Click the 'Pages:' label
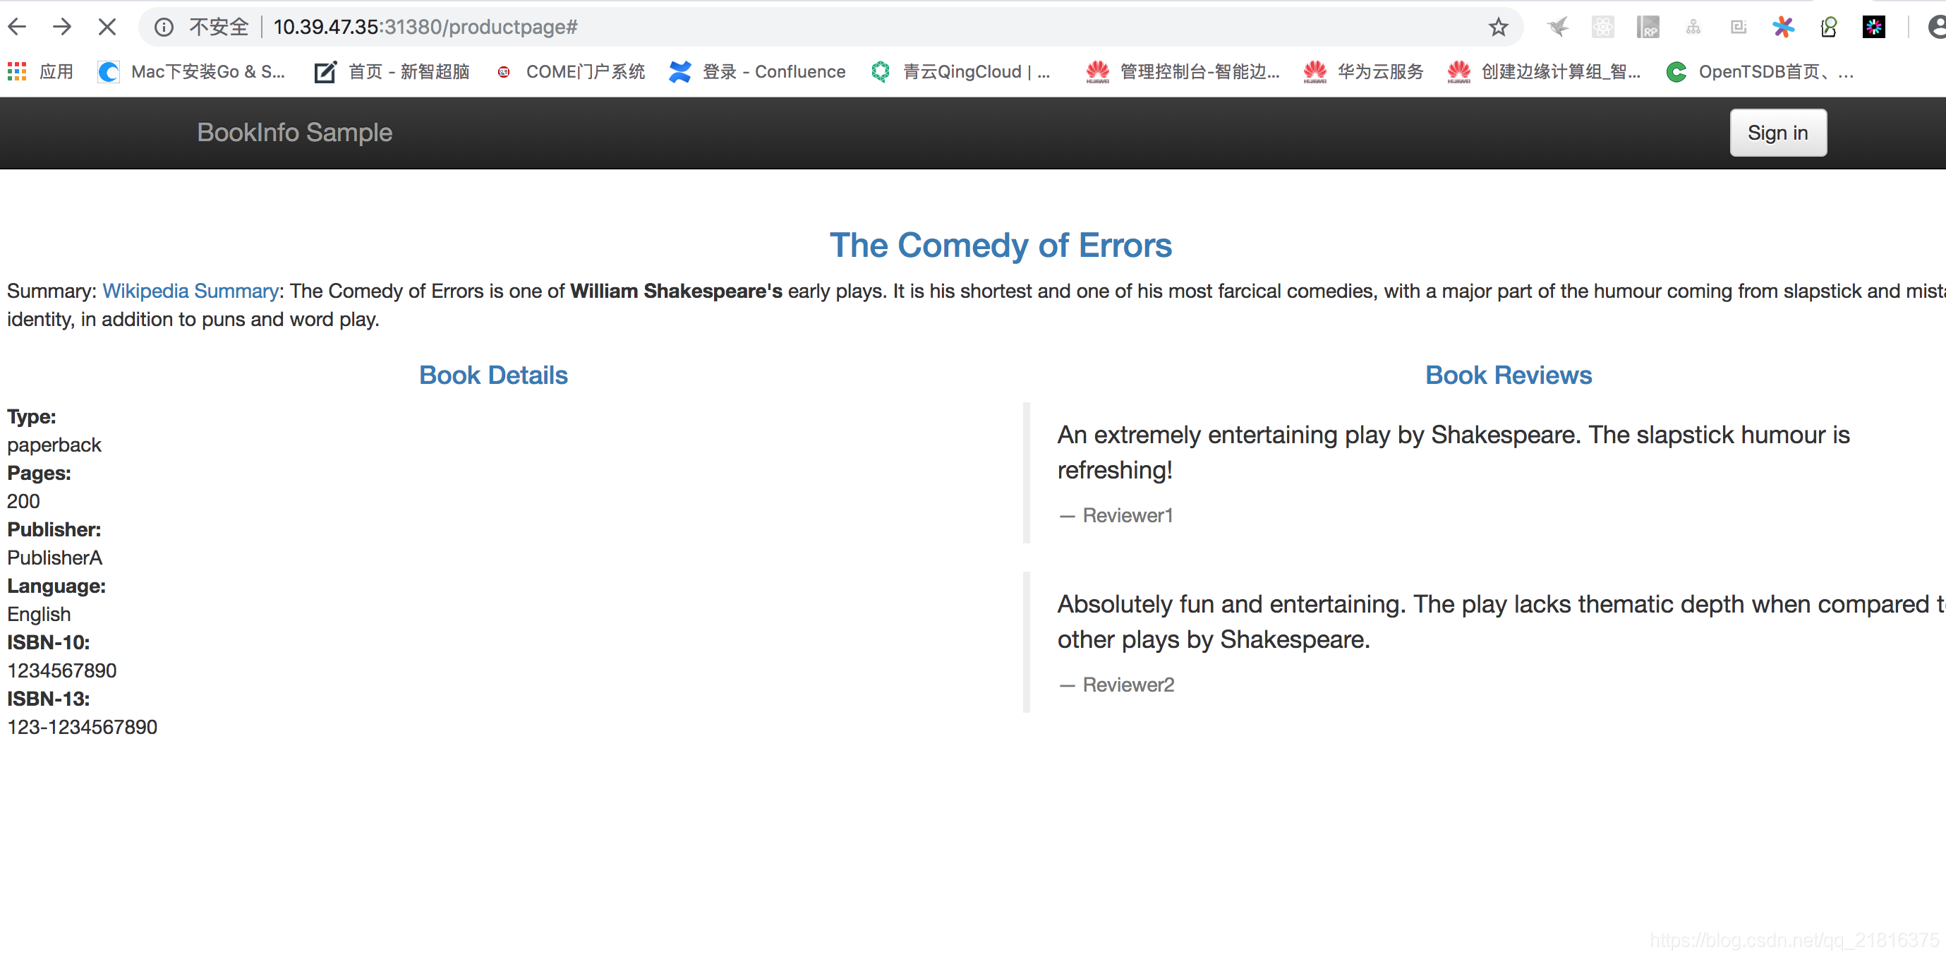This screenshot has height=957, width=1946. (40, 474)
